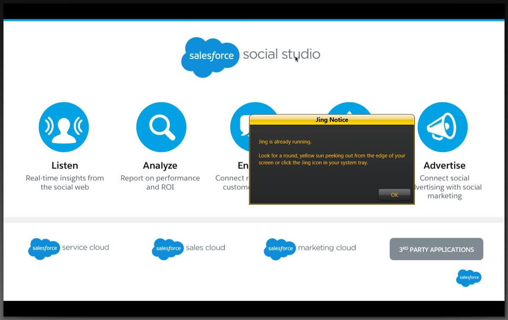Click the 'sales cloud' label text
Screen dimensions: 508x320
click(206, 248)
